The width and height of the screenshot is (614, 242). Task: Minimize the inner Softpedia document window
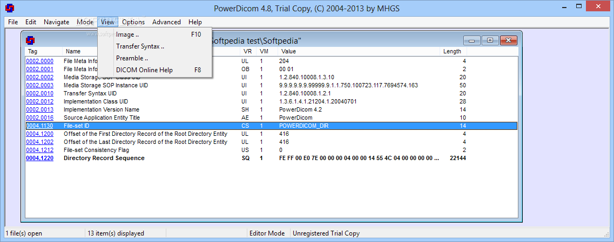[x=472, y=40]
